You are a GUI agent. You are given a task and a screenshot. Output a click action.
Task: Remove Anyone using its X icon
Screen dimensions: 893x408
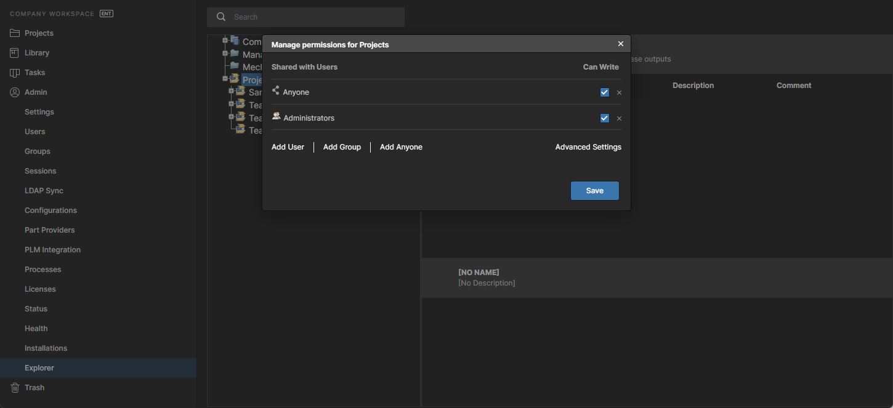pos(619,93)
